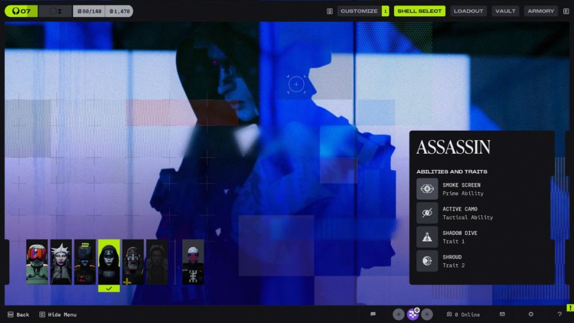Open the 0 Online friends list
This screenshot has height=323, width=574.
click(463, 315)
